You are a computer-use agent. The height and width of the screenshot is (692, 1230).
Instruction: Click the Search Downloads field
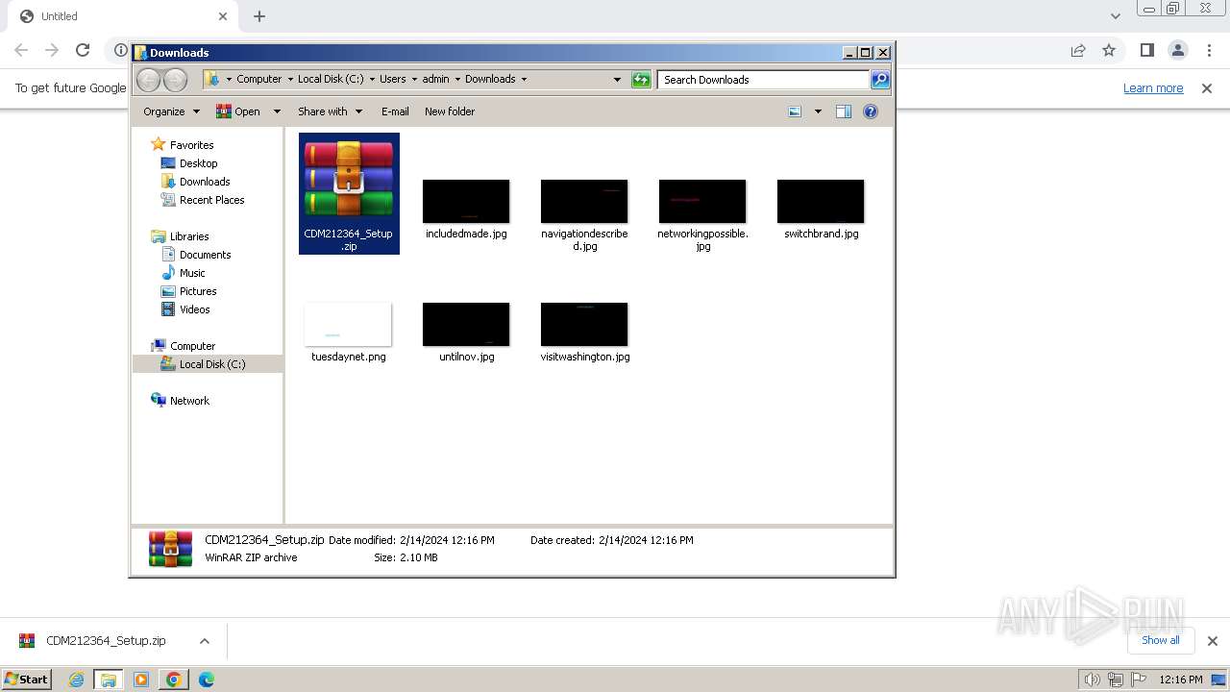click(763, 80)
